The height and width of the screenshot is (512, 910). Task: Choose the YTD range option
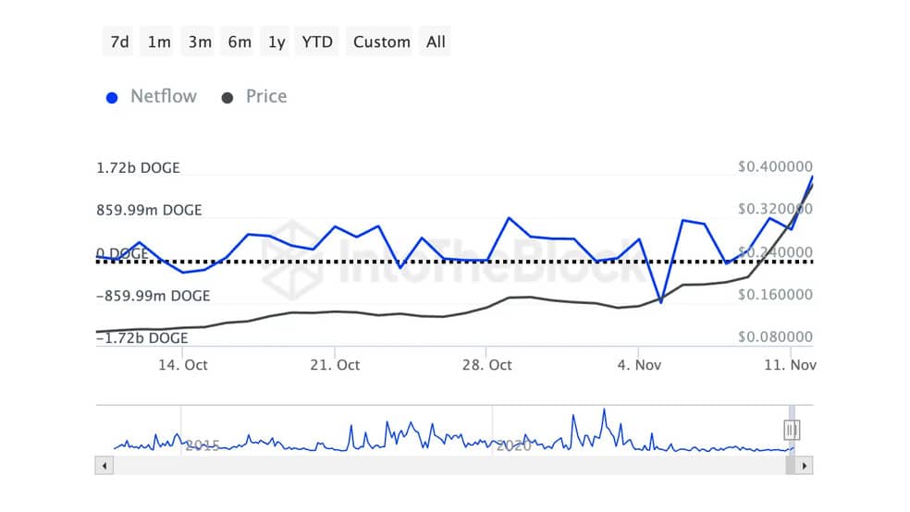pos(317,42)
